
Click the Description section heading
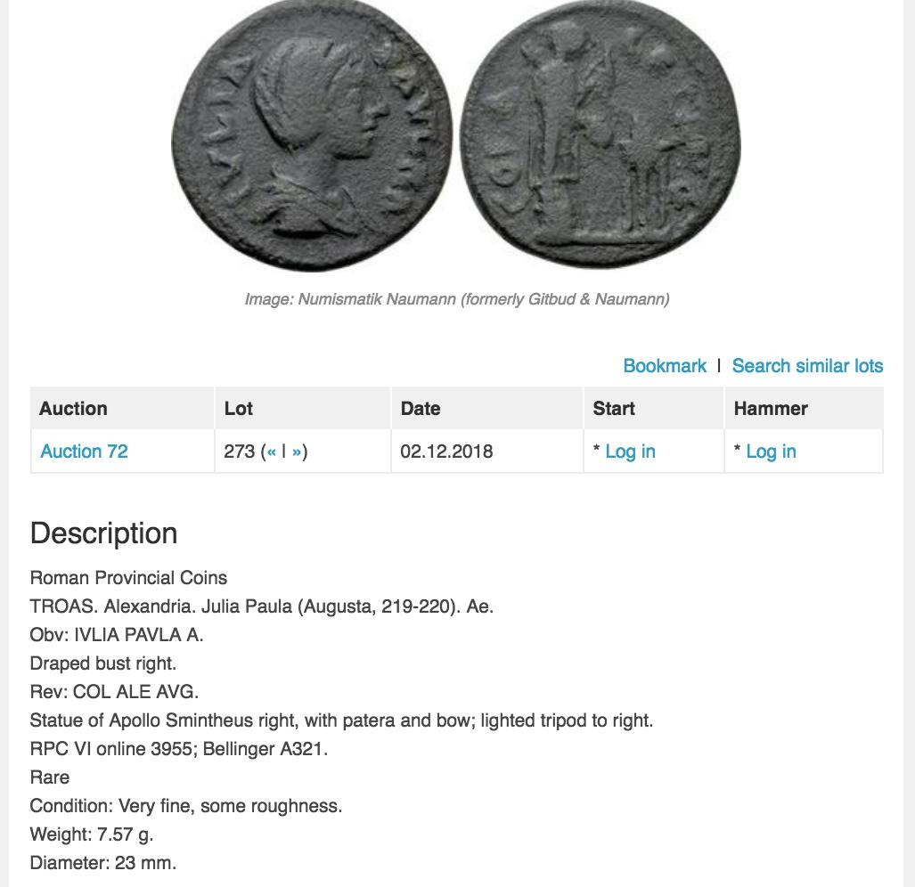pos(104,533)
